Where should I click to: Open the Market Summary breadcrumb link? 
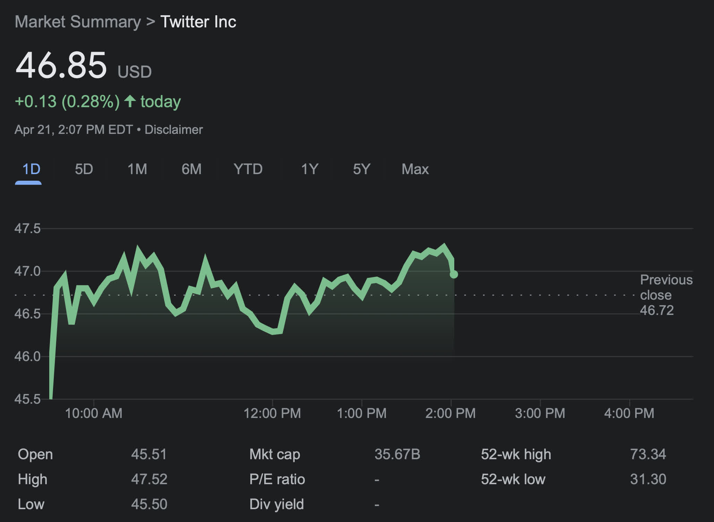pos(78,22)
